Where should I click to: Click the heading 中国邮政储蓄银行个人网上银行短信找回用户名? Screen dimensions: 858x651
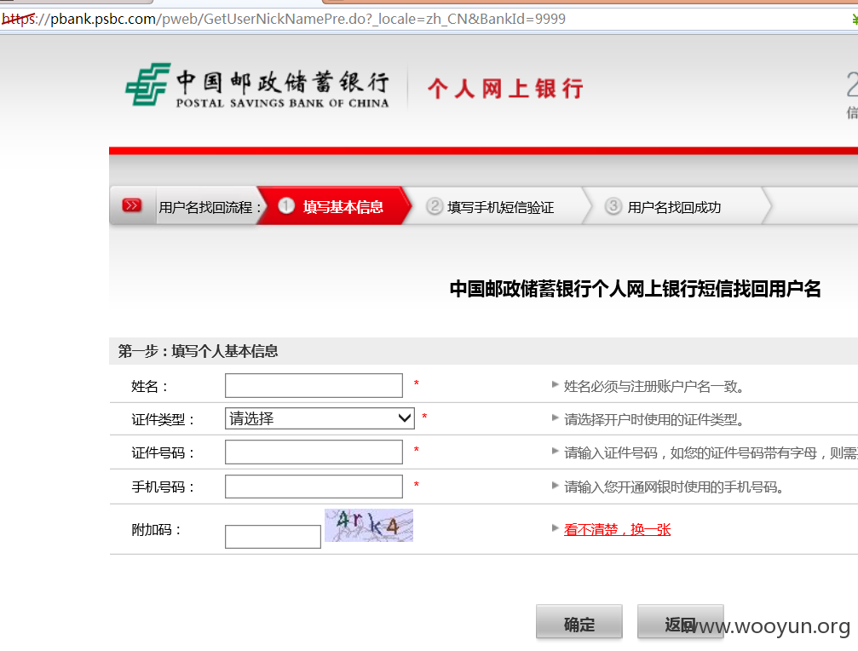(x=636, y=289)
